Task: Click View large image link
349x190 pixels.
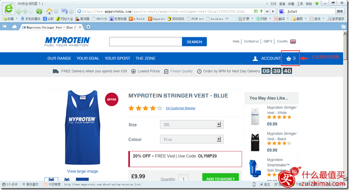Action: coord(82,171)
